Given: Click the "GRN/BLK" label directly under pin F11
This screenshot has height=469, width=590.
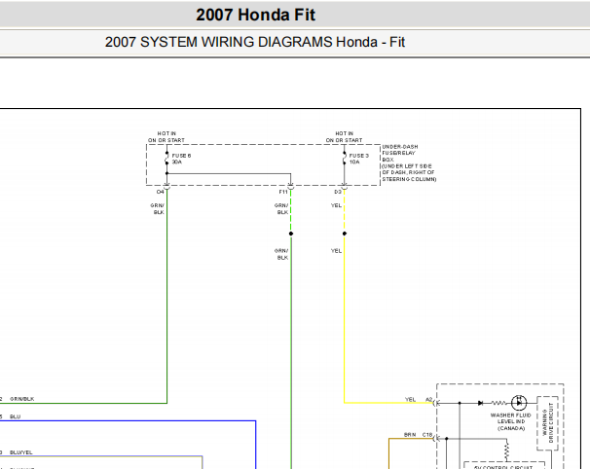Looking at the screenshot, I should pos(281,209).
